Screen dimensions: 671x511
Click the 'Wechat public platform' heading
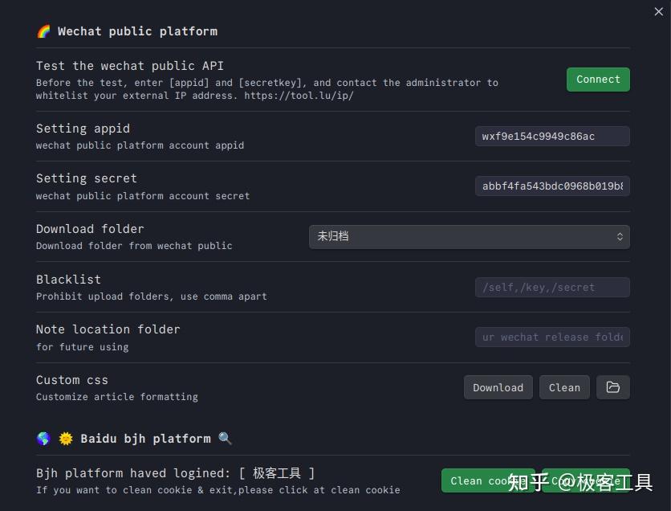click(137, 31)
